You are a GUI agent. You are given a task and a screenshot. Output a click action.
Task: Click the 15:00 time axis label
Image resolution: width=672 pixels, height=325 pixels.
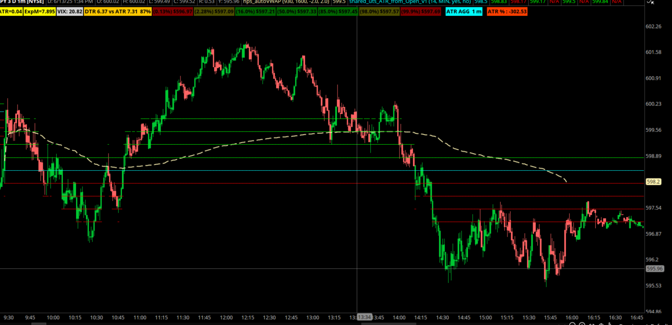coord(485,318)
